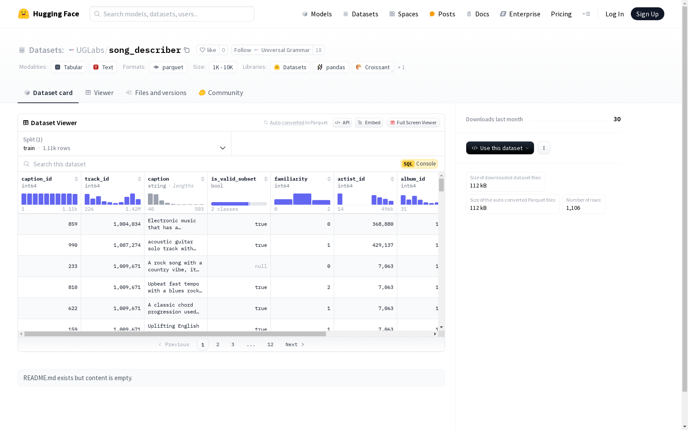Click the follower count 18
Image resolution: width=688 pixels, height=430 pixels.
pyautogui.click(x=319, y=50)
